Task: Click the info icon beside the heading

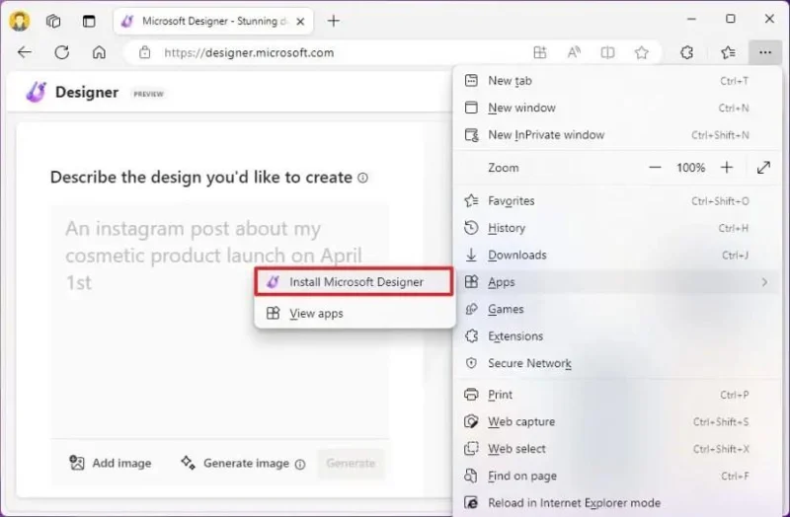Action: click(362, 178)
